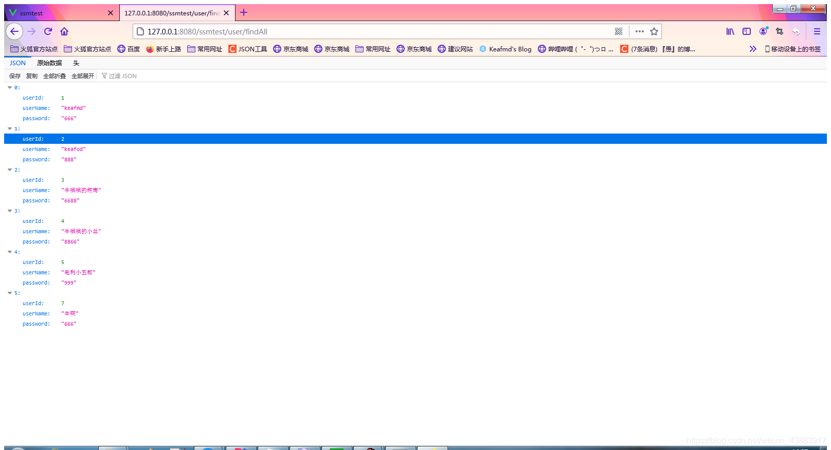The height and width of the screenshot is (450, 831).
Task: Select the userId 5 row
Action: click(x=415, y=262)
